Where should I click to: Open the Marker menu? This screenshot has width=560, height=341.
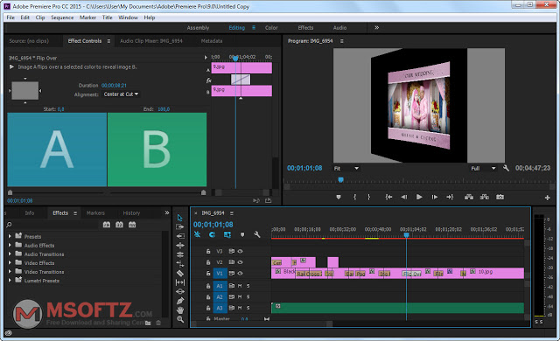(87, 17)
